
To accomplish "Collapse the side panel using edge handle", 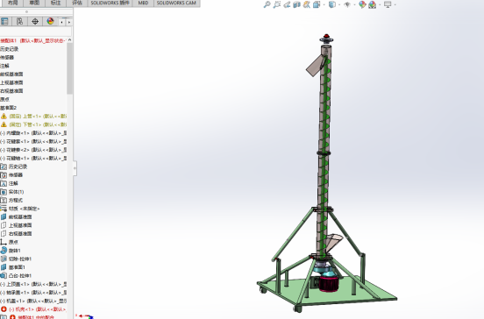I will coord(75,168).
